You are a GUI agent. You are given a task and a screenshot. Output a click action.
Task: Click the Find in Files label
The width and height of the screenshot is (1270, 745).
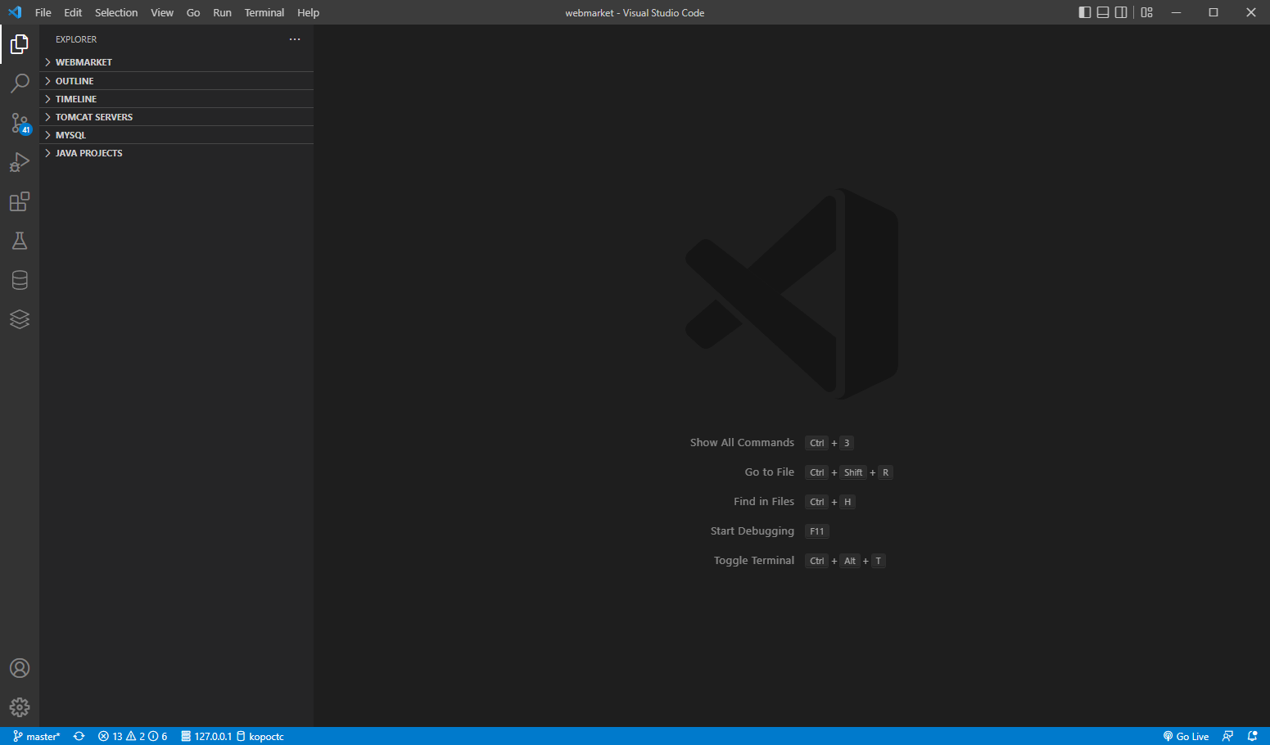[764, 502]
